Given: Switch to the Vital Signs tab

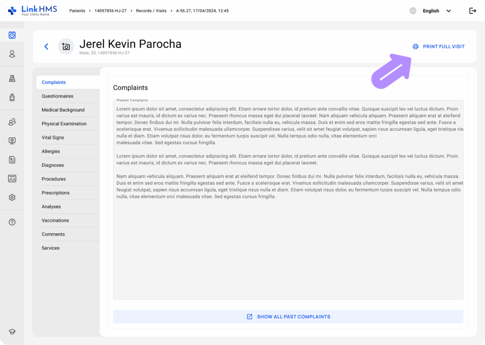Looking at the screenshot, I should tap(53, 137).
